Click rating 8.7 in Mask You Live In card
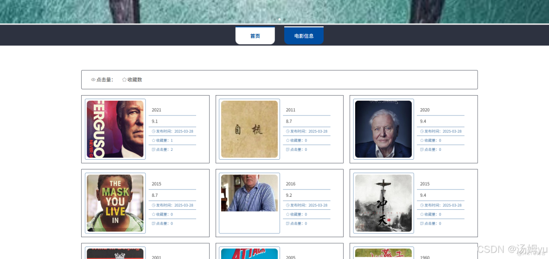The height and width of the screenshot is (259, 549). [x=155, y=195]
